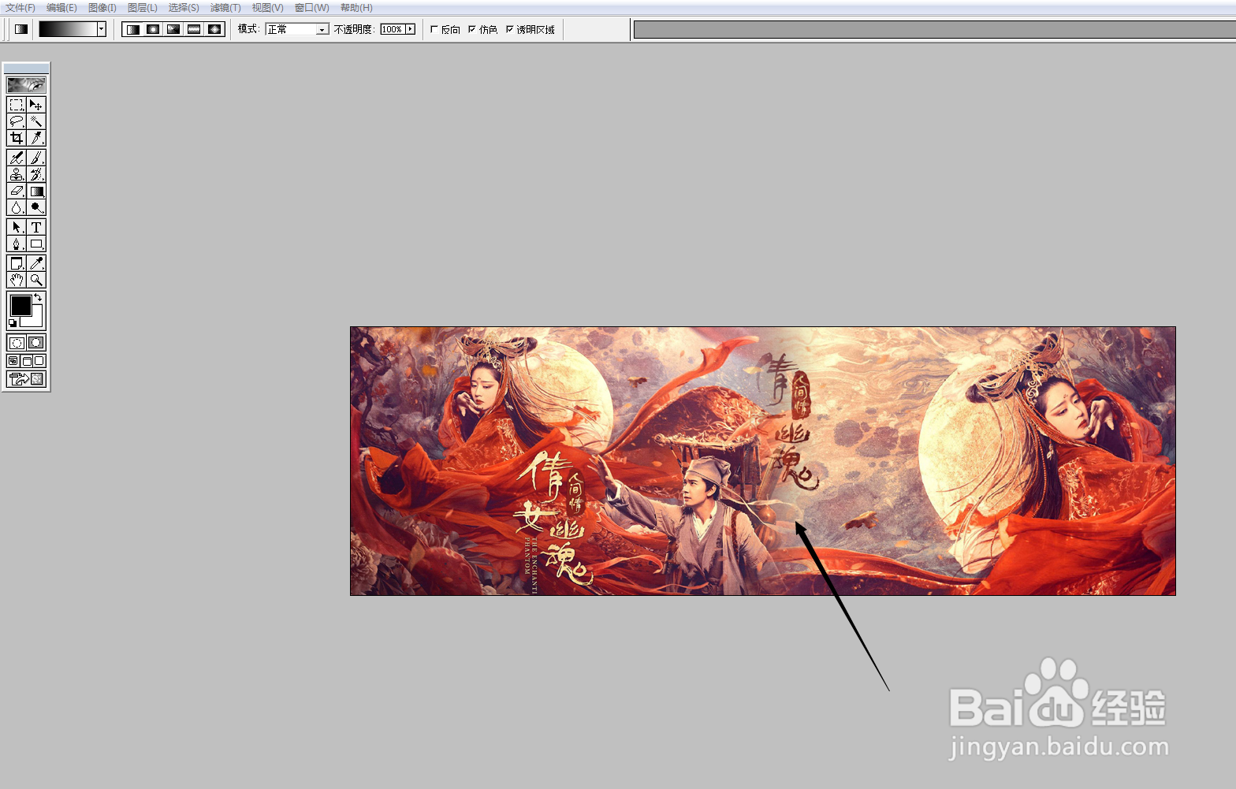Select the Magic Wand tool

(36, 121)
